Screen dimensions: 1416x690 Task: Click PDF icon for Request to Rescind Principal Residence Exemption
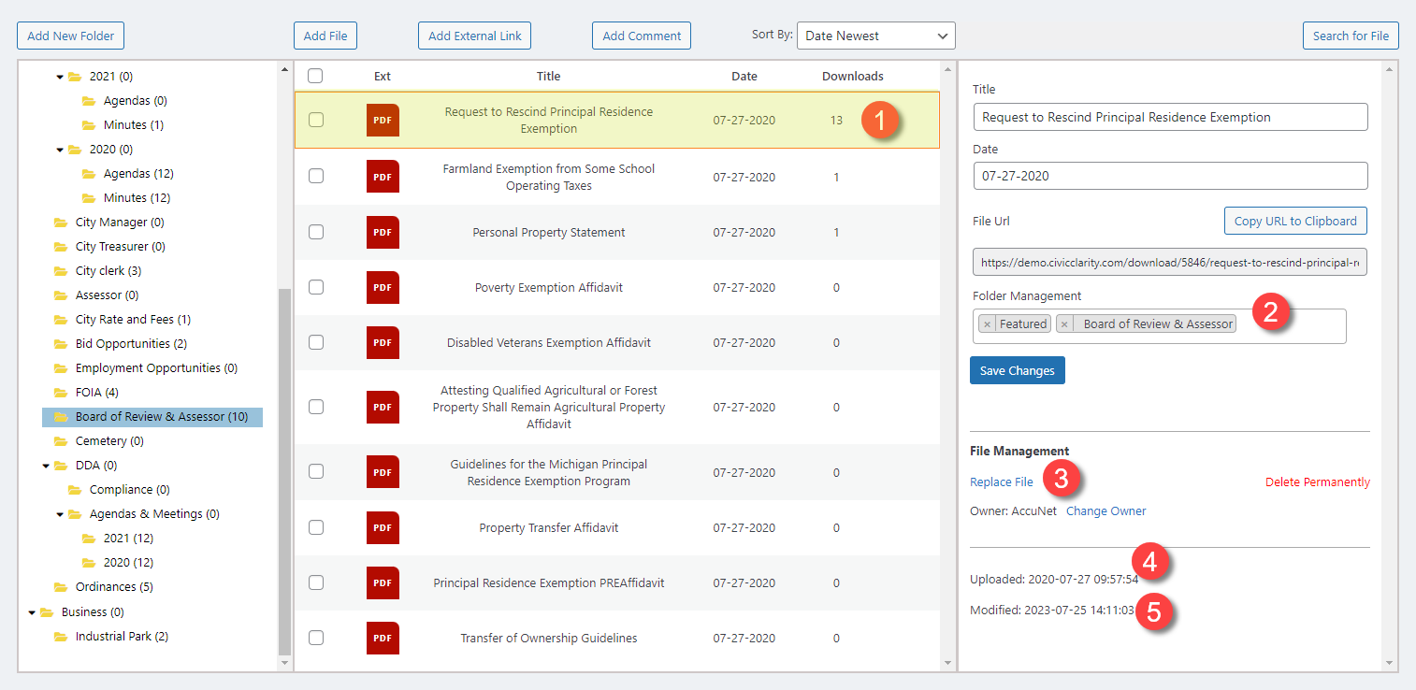[x=383, y=121]
